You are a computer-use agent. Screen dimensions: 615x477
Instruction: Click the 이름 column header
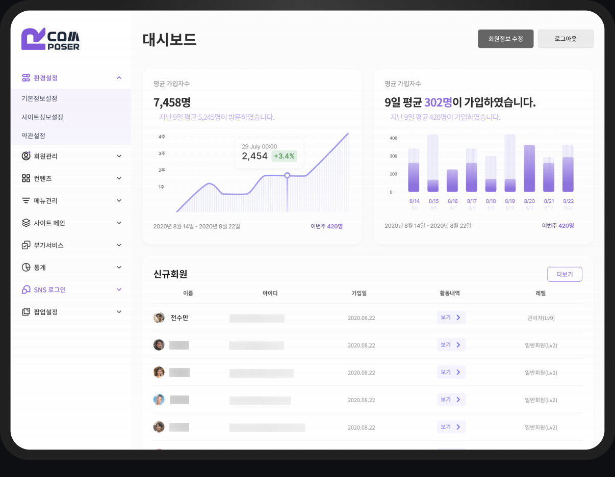tap(188, 293)
